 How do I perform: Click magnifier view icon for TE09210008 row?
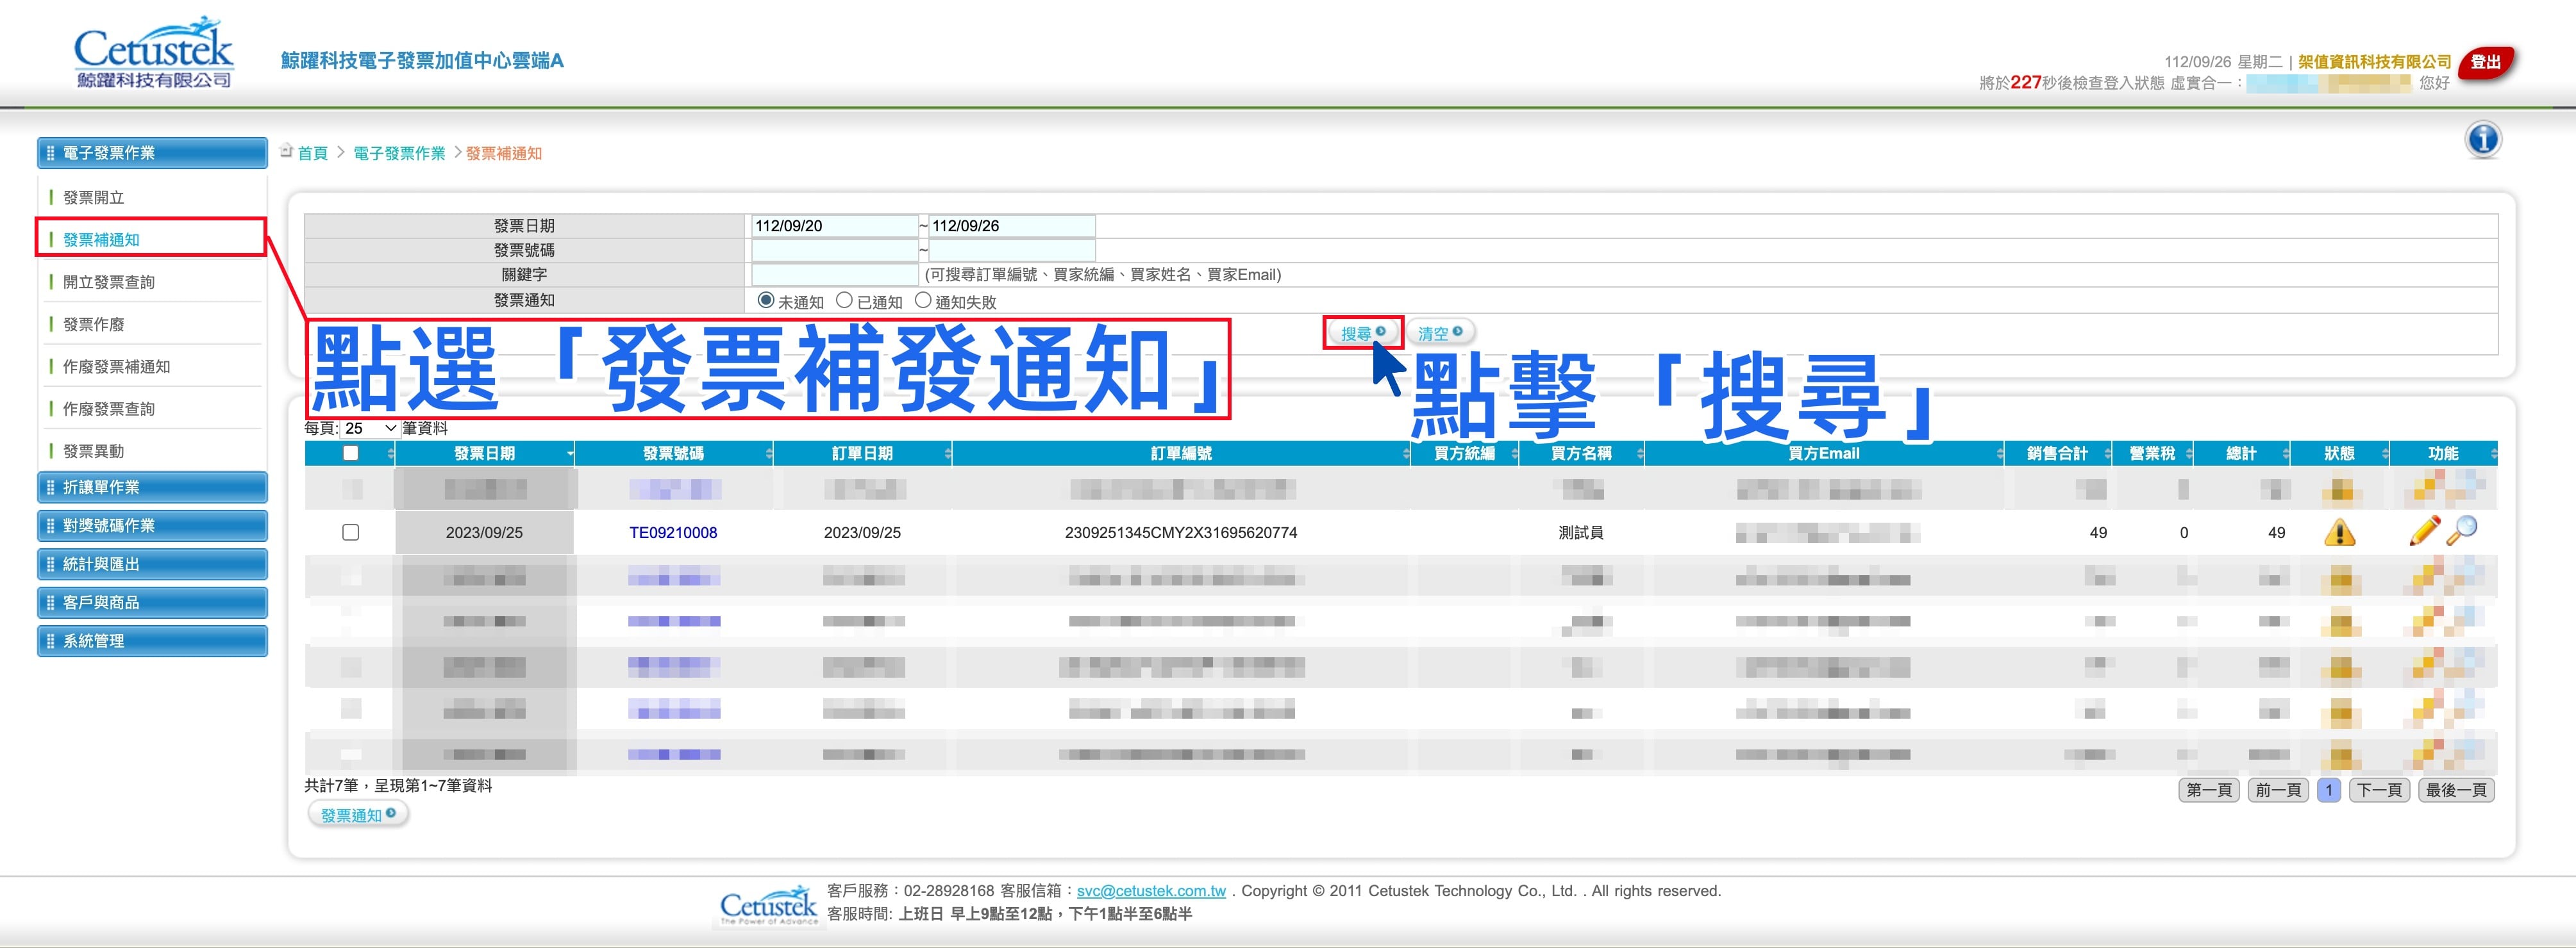tap(2462, 530)
